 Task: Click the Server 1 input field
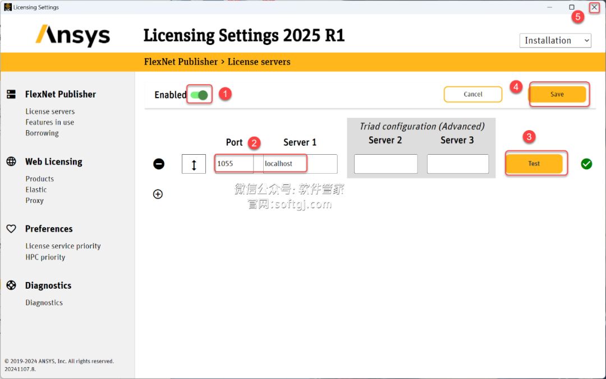300,164
